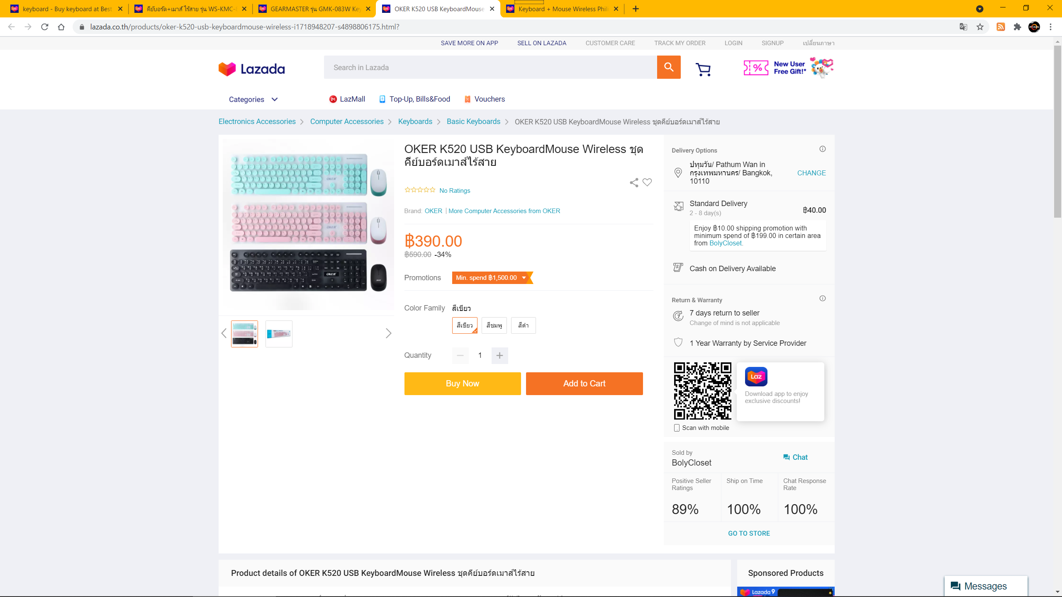This screenshot has height=597, width=1062.
Task: Click TRACK MY ORDER link
Action: click(x=680, y=43)
